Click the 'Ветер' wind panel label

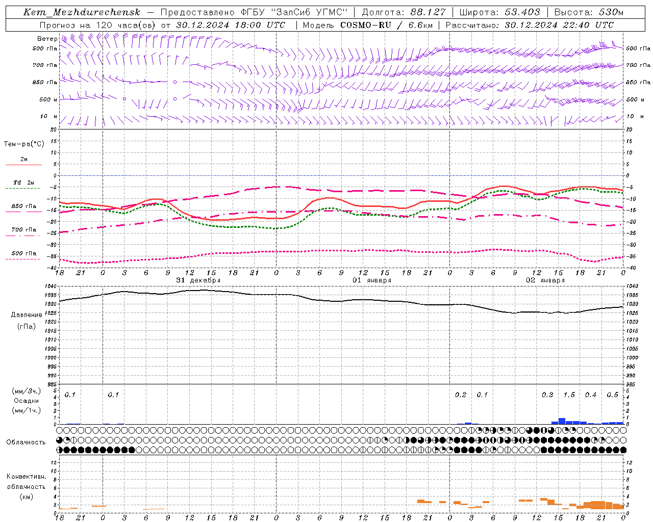point(47,39)
